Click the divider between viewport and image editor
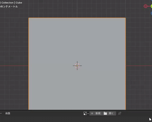This screenshot has height=122, width=152. tap(76, 110)
